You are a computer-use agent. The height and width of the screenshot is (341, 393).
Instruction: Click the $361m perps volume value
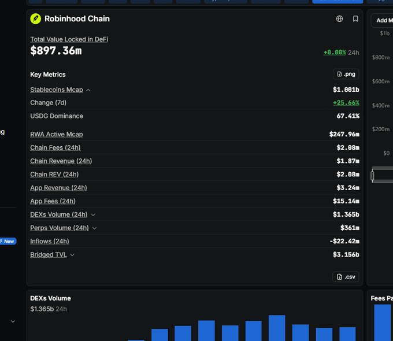point(350,228)
